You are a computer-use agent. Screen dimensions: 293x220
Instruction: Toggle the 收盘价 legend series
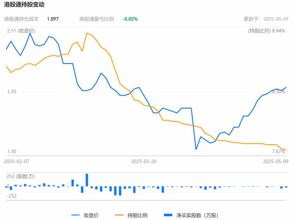[91, 215]
